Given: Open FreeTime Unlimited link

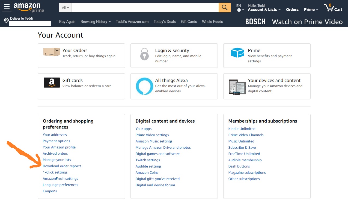Looking at the screenshot, I should coord(244,154).
